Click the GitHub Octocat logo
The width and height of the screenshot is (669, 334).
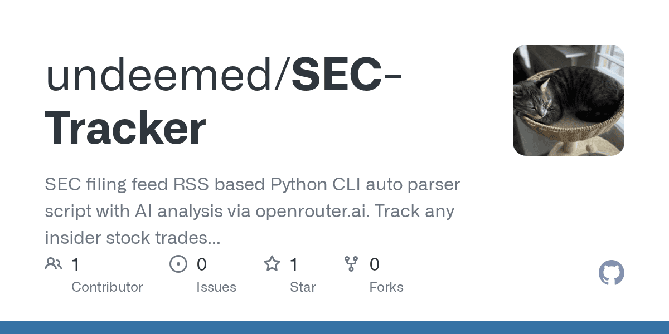pyautogui.click(x=611, y=273)
